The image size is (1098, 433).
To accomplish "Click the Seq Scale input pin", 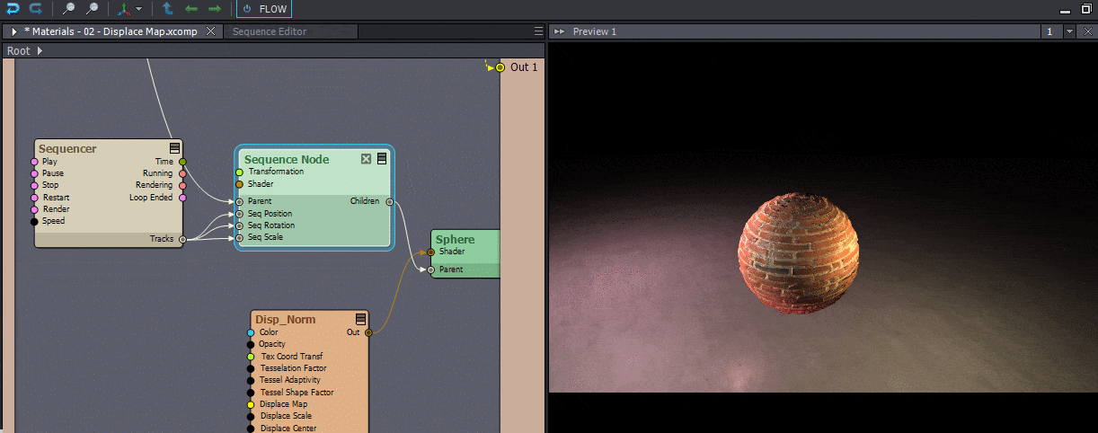I will click(x=239, y=237).
